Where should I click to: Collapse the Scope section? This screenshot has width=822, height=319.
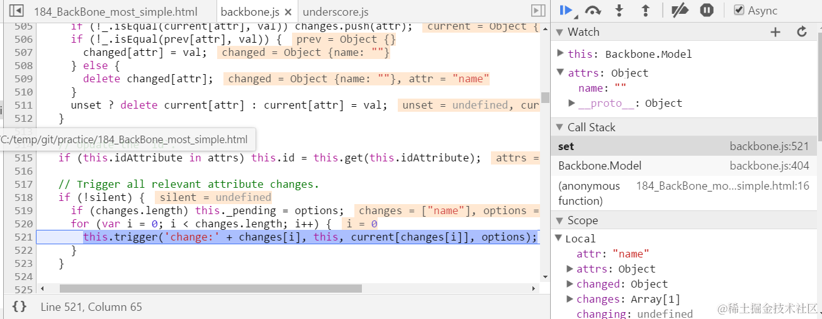[560, 220]
